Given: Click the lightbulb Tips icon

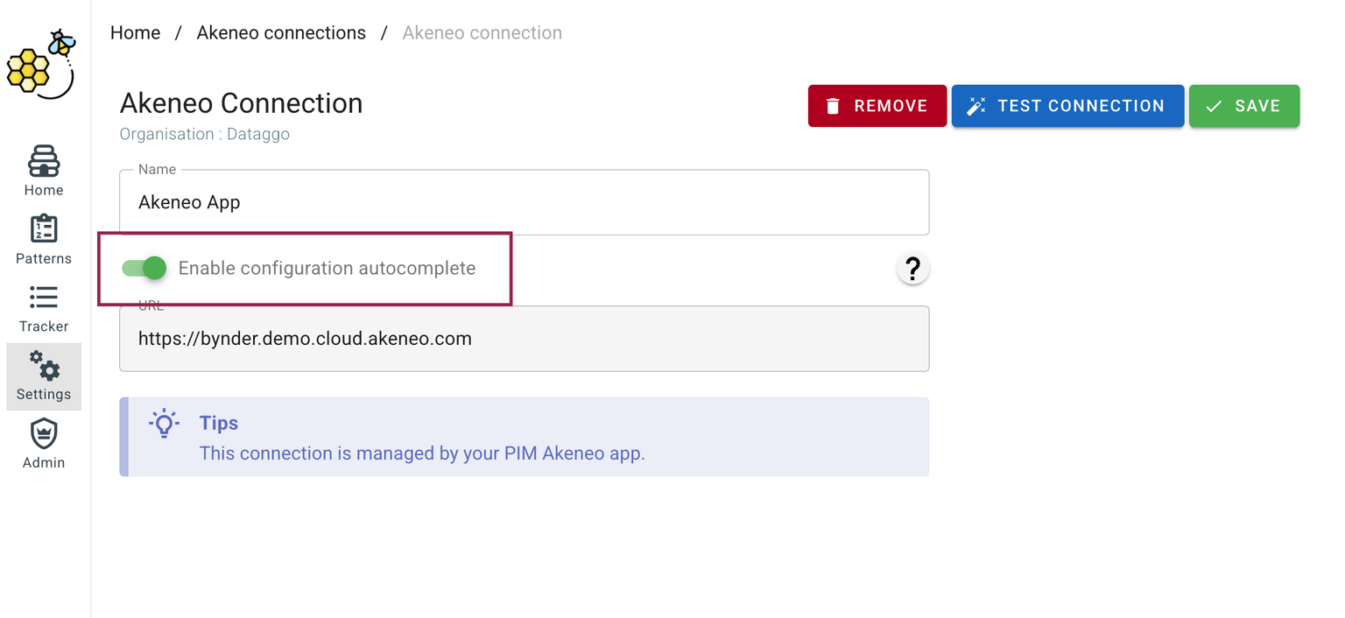Looking at the screenshot, I should pos(164,424).
